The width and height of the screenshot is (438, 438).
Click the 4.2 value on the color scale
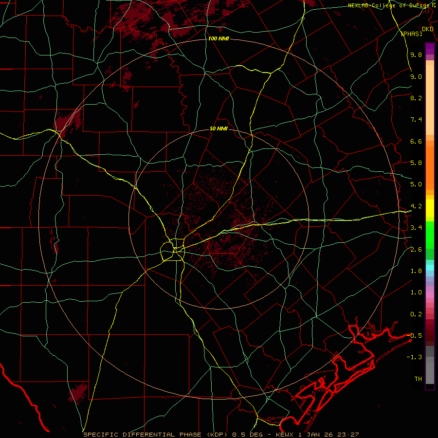coord(416,206)
